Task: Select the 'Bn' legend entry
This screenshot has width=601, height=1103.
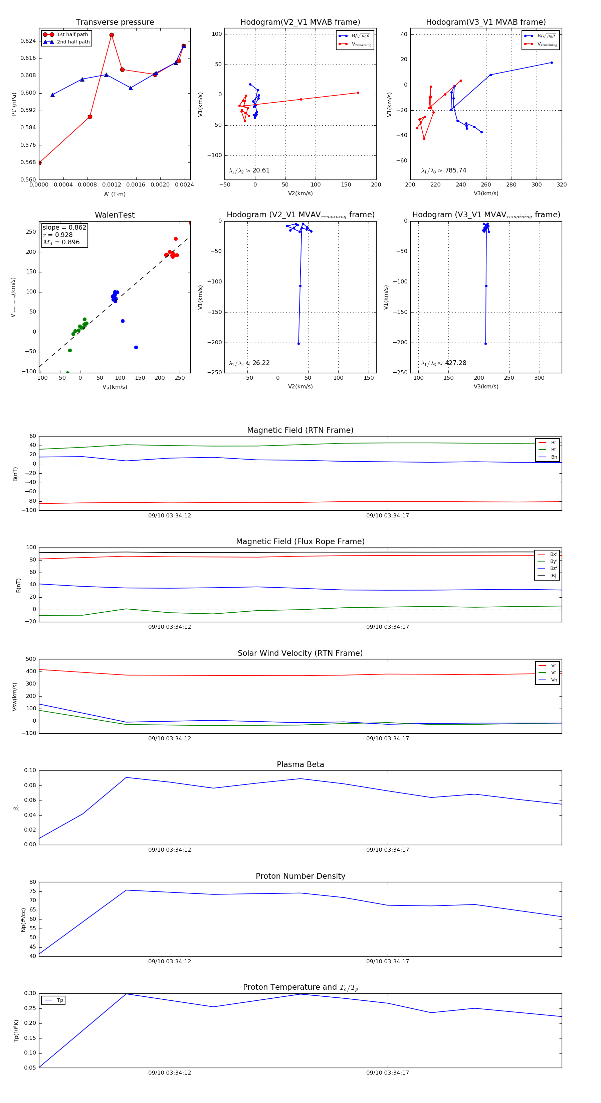Action: click(548, 457)
